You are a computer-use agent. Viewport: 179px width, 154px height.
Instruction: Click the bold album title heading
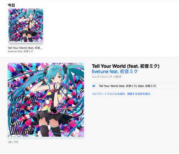click(126, 66)
